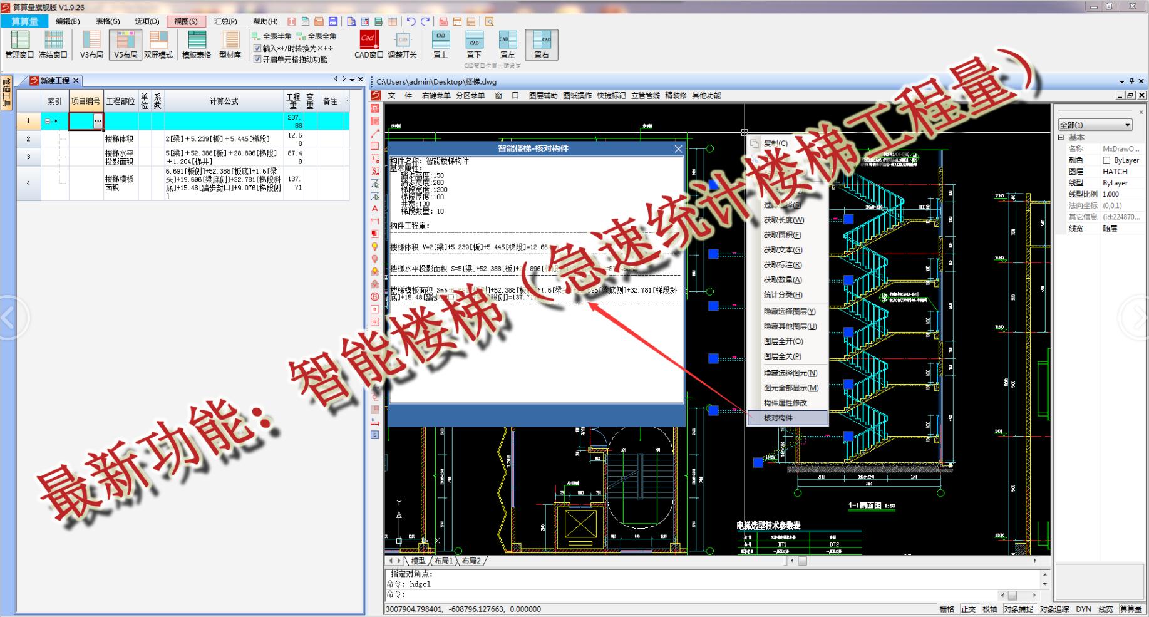Toggle DYN dynamic input
1149x617 pixels.
[1084, 609]
